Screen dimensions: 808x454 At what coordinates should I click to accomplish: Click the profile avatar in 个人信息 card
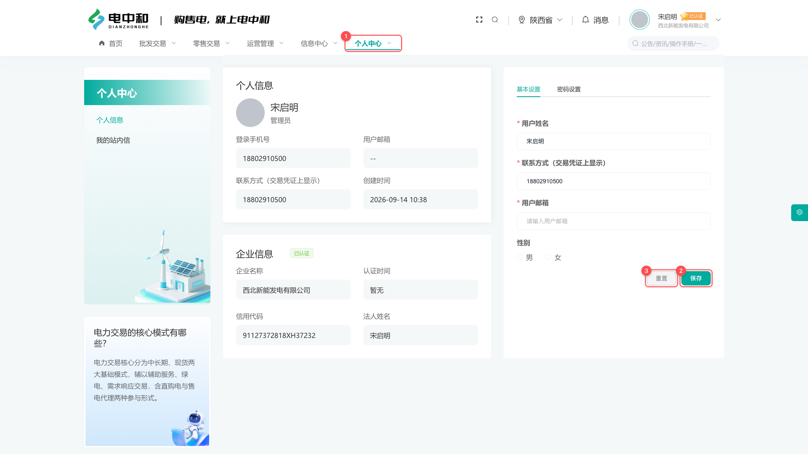click(x=250, y=113)
